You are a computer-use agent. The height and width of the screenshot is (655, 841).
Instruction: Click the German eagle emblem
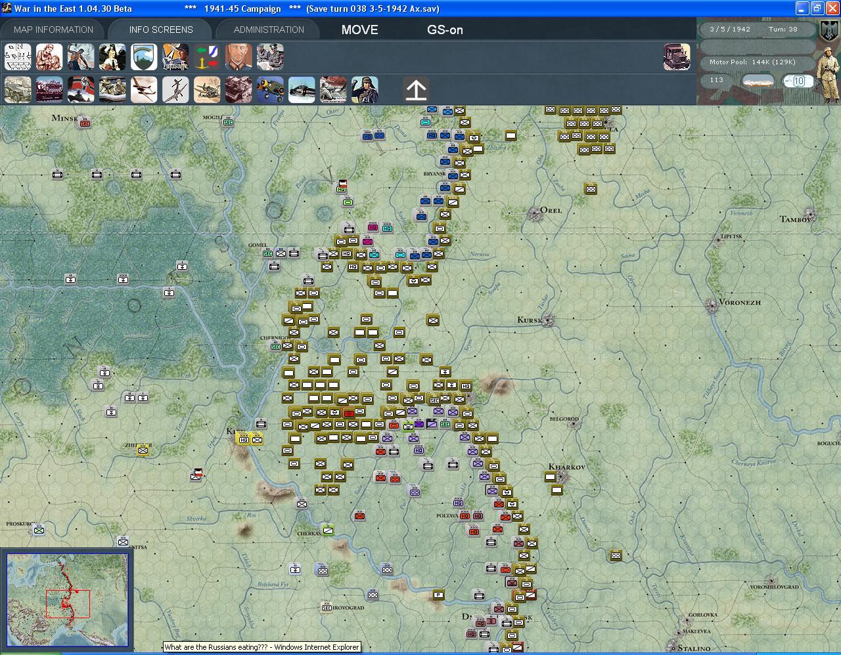coord(829,31)
